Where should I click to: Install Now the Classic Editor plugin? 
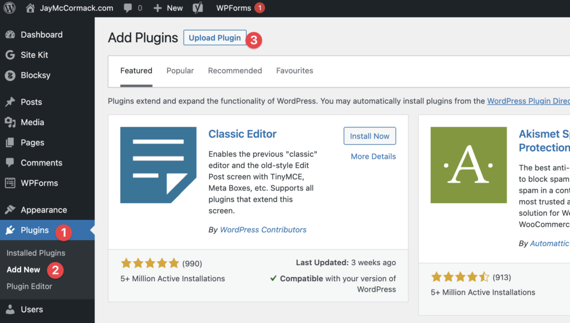point(370,136)
